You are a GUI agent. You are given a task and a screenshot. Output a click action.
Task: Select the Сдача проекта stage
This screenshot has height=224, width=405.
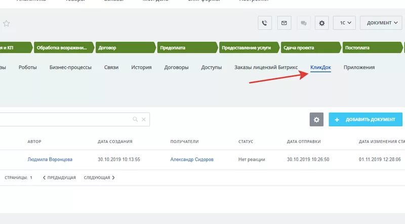[311, 48]
